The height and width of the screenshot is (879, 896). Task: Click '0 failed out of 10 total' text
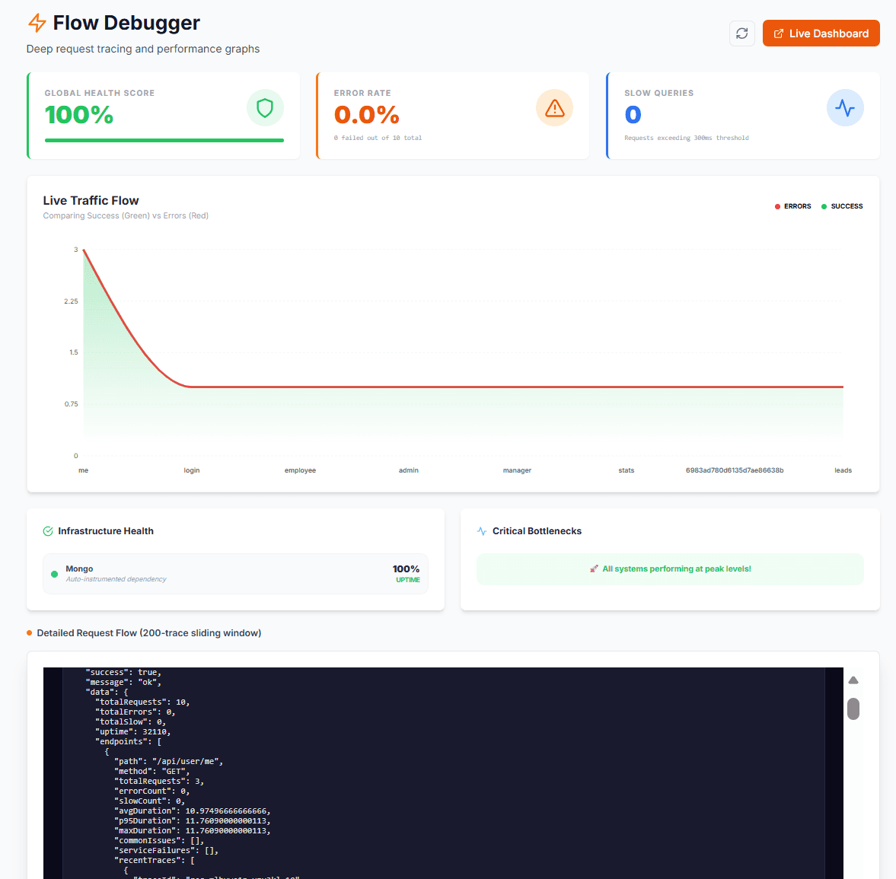(x=378, y=138)
